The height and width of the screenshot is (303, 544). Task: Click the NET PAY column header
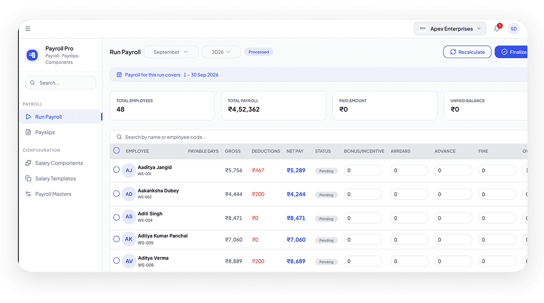click(295, 151)
